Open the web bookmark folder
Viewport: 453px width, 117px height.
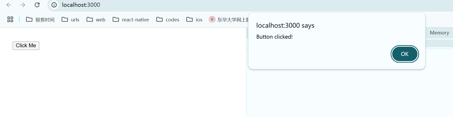(x=96, y=20)
